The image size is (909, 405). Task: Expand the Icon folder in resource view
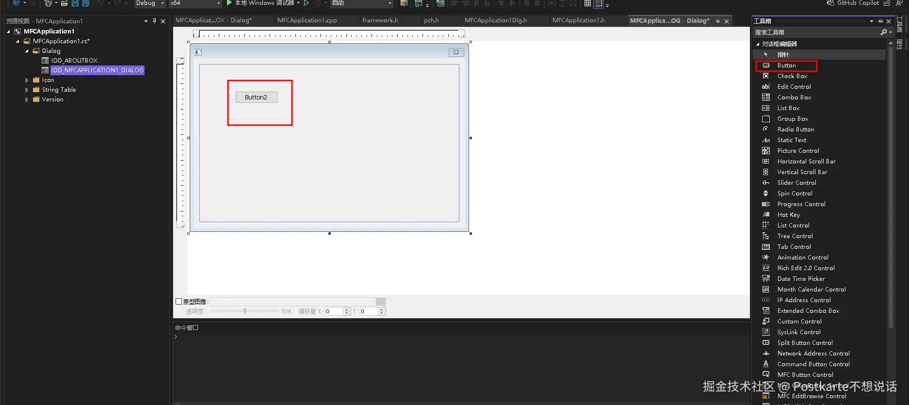[27, 80]
